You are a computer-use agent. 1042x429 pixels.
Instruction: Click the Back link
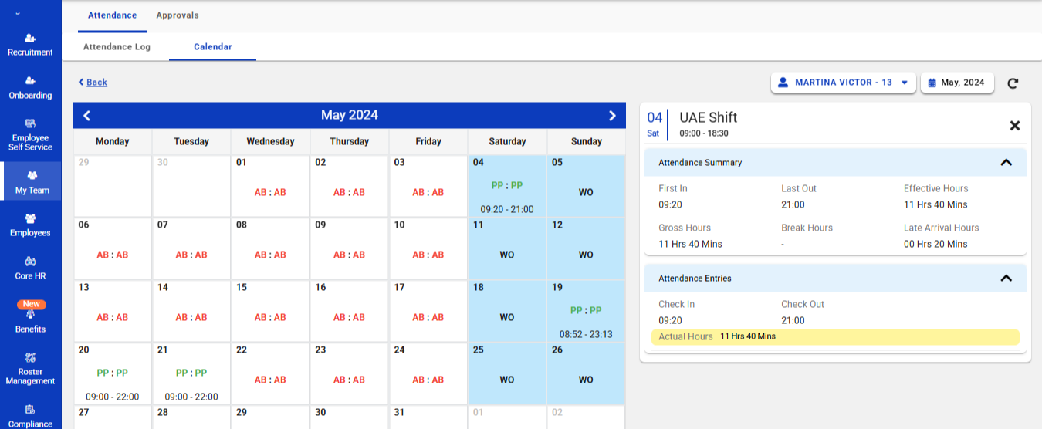point(93,83)
